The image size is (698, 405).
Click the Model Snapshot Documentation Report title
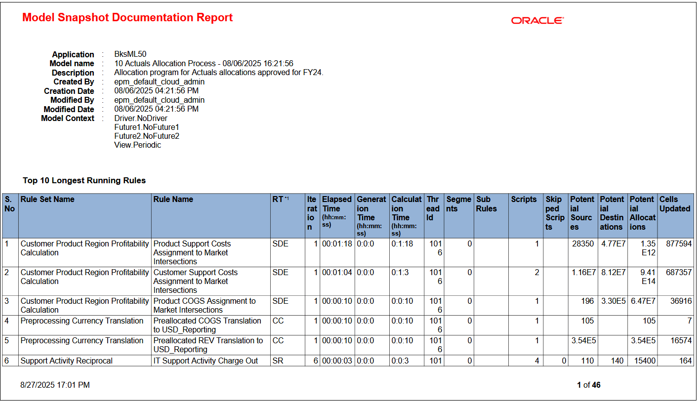[x=126, y=17]
